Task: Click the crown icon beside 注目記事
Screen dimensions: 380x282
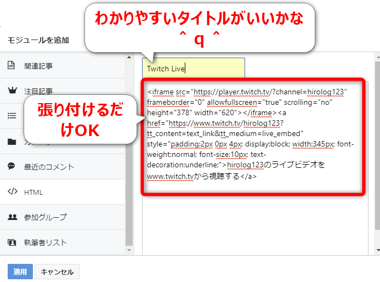Action: (x=12, y=91)
